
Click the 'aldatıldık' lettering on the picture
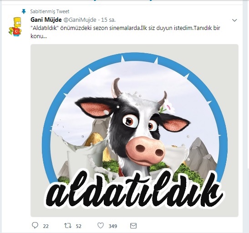coord(134,189)
